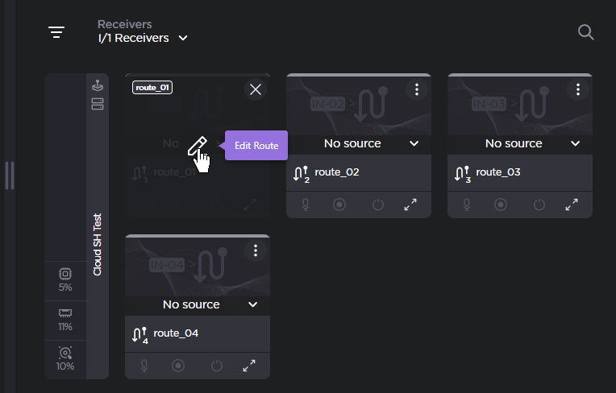Viewport: 616px width, 393px height.
Task: Open route_04 three-dot options menu
Action: click(256, 250)
